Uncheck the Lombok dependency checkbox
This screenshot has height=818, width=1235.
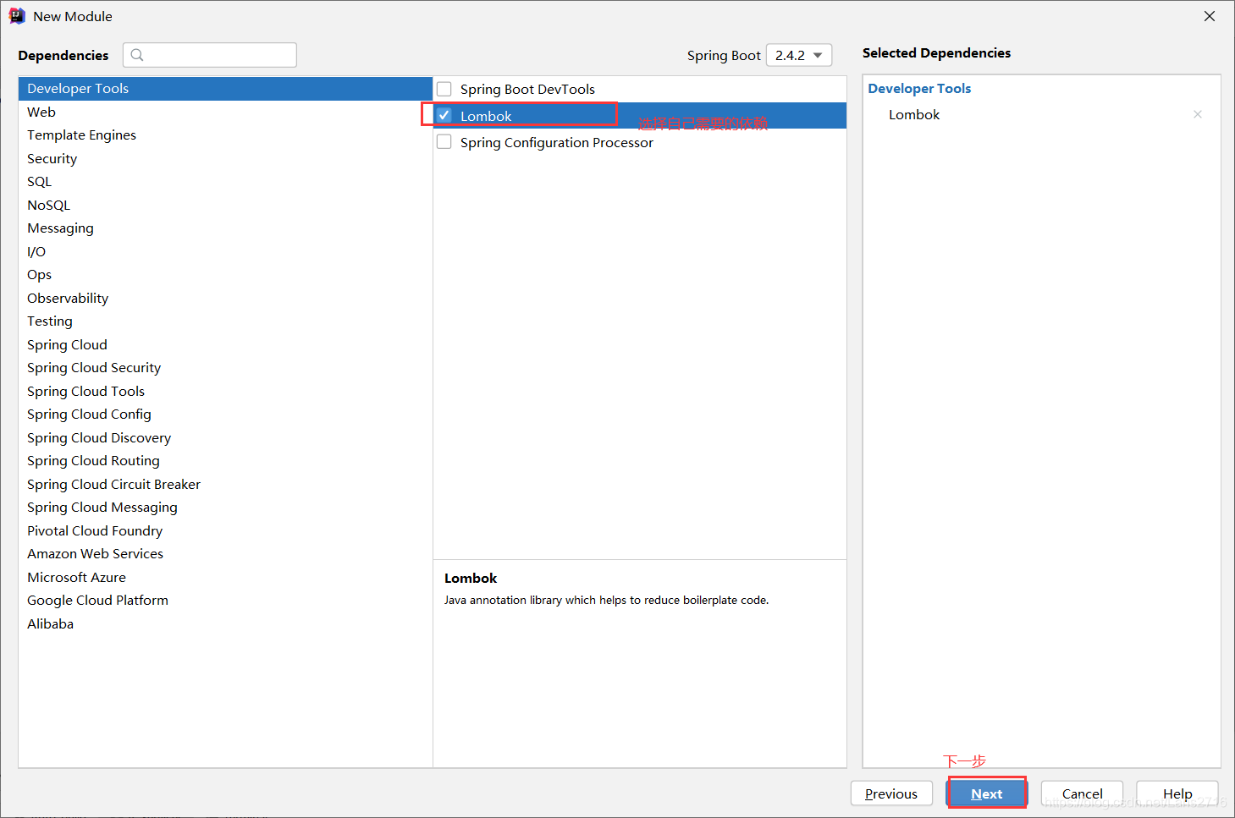pyautogui.click(x=444, y=115)
